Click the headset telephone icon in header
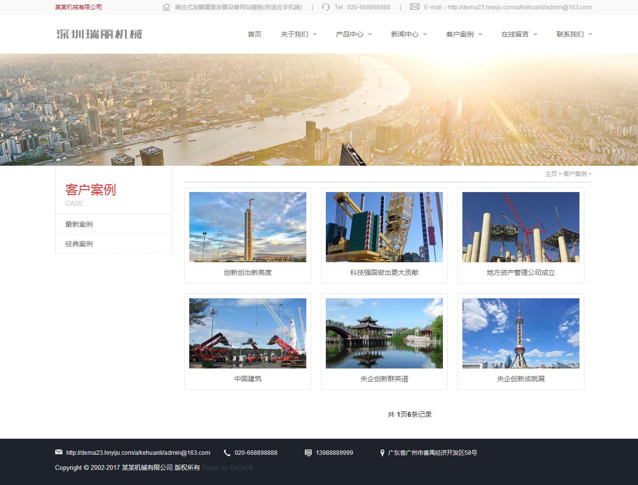638x485 pixels. 326,7
